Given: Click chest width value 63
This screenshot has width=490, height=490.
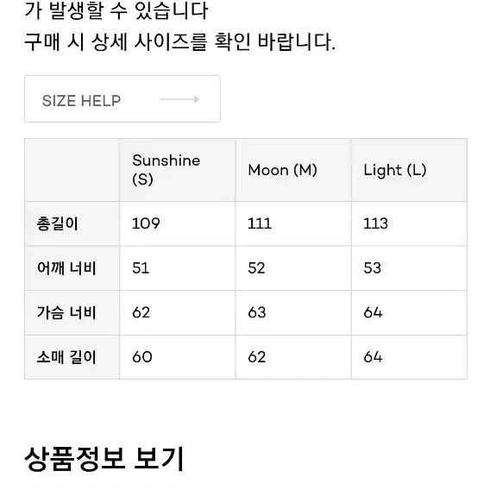Looking at the screenshot, I should tap(293, 313).
